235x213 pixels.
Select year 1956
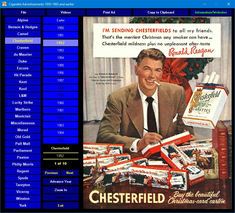(60, 73)
